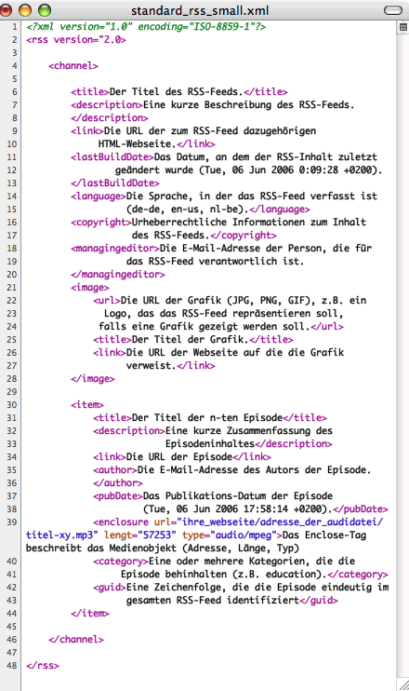The width and height of the screenshot is (409, 691).
Task: Click the text 'Der Titel des RSS-Feeds.'
Action: (176, 91)
